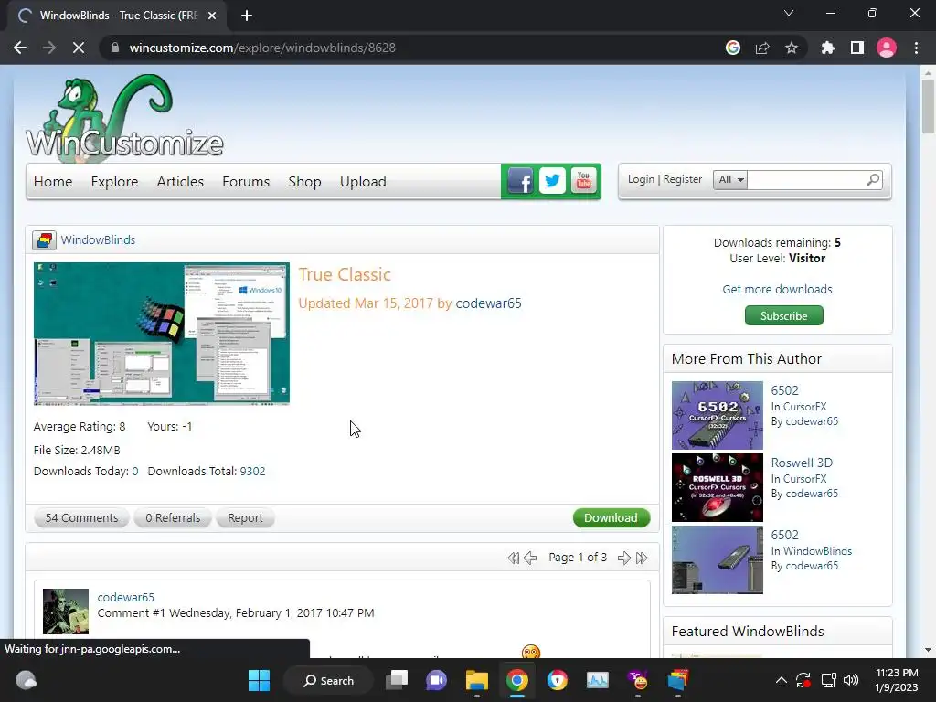Select the WindowBlinds - True Classic tab
The height and width of the screenshot is (702, 936).
tap(118, 16)
